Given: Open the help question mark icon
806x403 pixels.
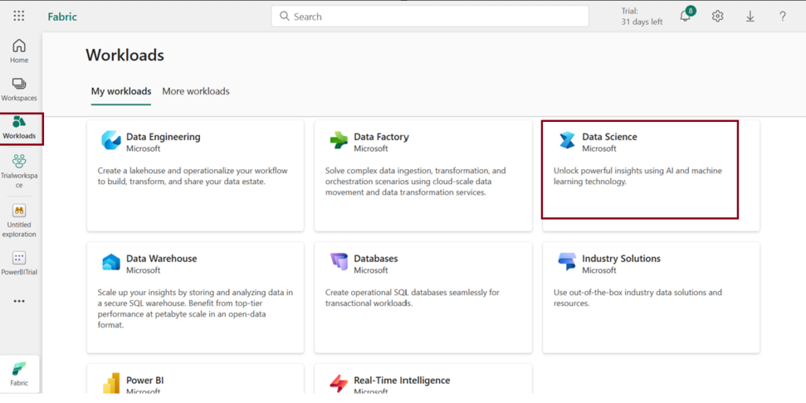Looking at the screenshot, I should coord(782,17).
